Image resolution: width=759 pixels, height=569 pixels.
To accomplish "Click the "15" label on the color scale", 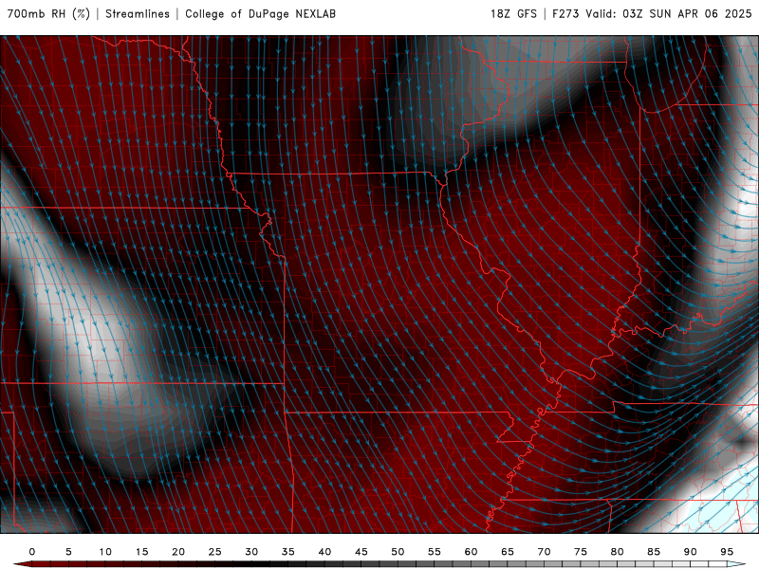I will tap(141, 552).
